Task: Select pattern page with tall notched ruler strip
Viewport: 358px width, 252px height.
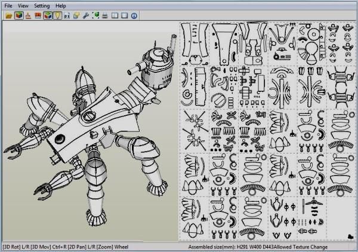Action: point(195,87)
